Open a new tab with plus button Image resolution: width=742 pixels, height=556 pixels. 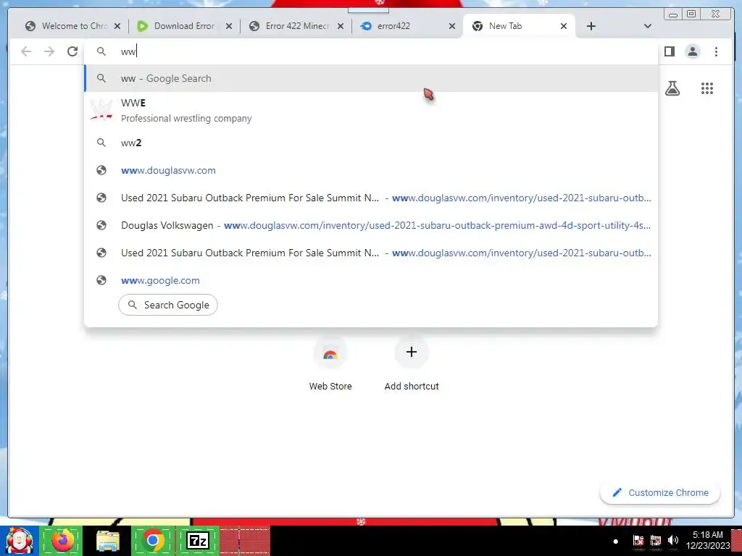[x=591, y=26]
